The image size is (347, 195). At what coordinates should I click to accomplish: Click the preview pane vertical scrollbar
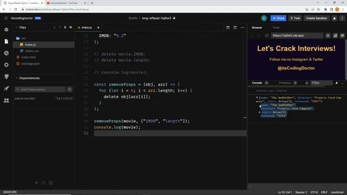346,60
